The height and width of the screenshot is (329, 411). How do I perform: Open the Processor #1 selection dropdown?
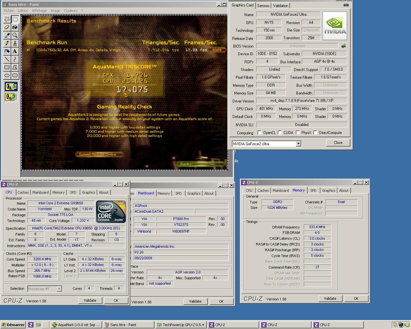59,289
